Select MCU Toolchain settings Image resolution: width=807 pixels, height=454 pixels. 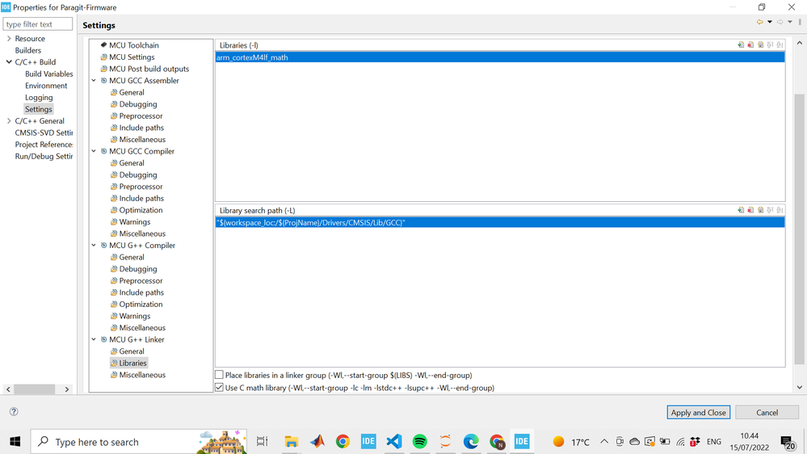pyautogui.click(x=134, y=45)
